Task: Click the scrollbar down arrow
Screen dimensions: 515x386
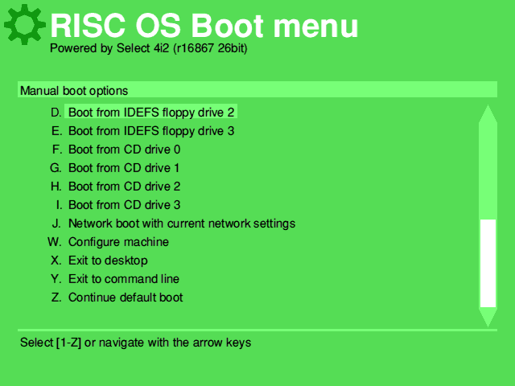Action: [x=488, y=318]
